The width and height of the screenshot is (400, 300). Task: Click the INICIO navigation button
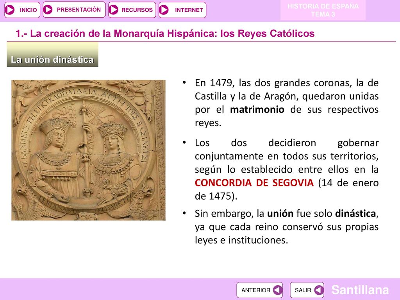(x=22, y=10)
